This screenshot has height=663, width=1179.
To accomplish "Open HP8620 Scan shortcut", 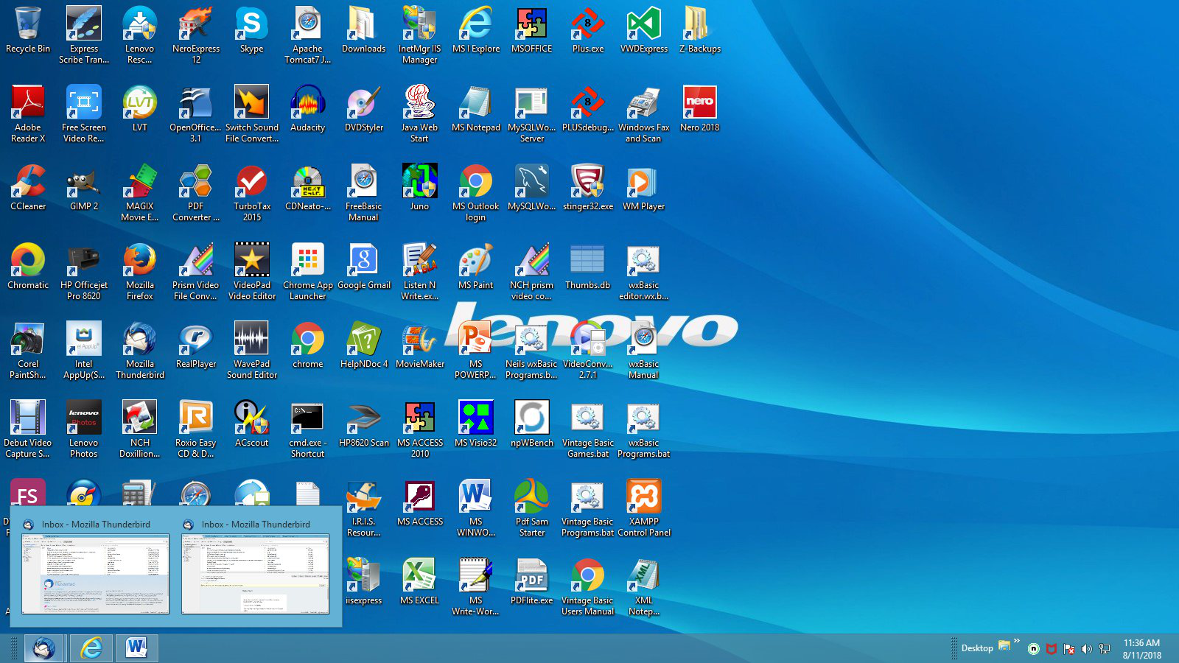I will pyautogui.click(x=364, y=425).
